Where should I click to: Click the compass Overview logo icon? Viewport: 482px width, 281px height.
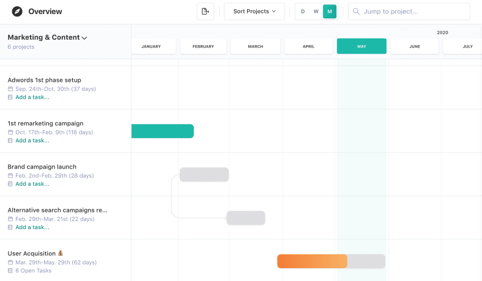pyautogui.click(x=17, y=12)
